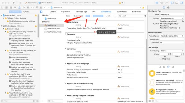Viewport: 185px width, 103px height.
Task: Collapse the Pods project issues group
Action: (1, 15)
